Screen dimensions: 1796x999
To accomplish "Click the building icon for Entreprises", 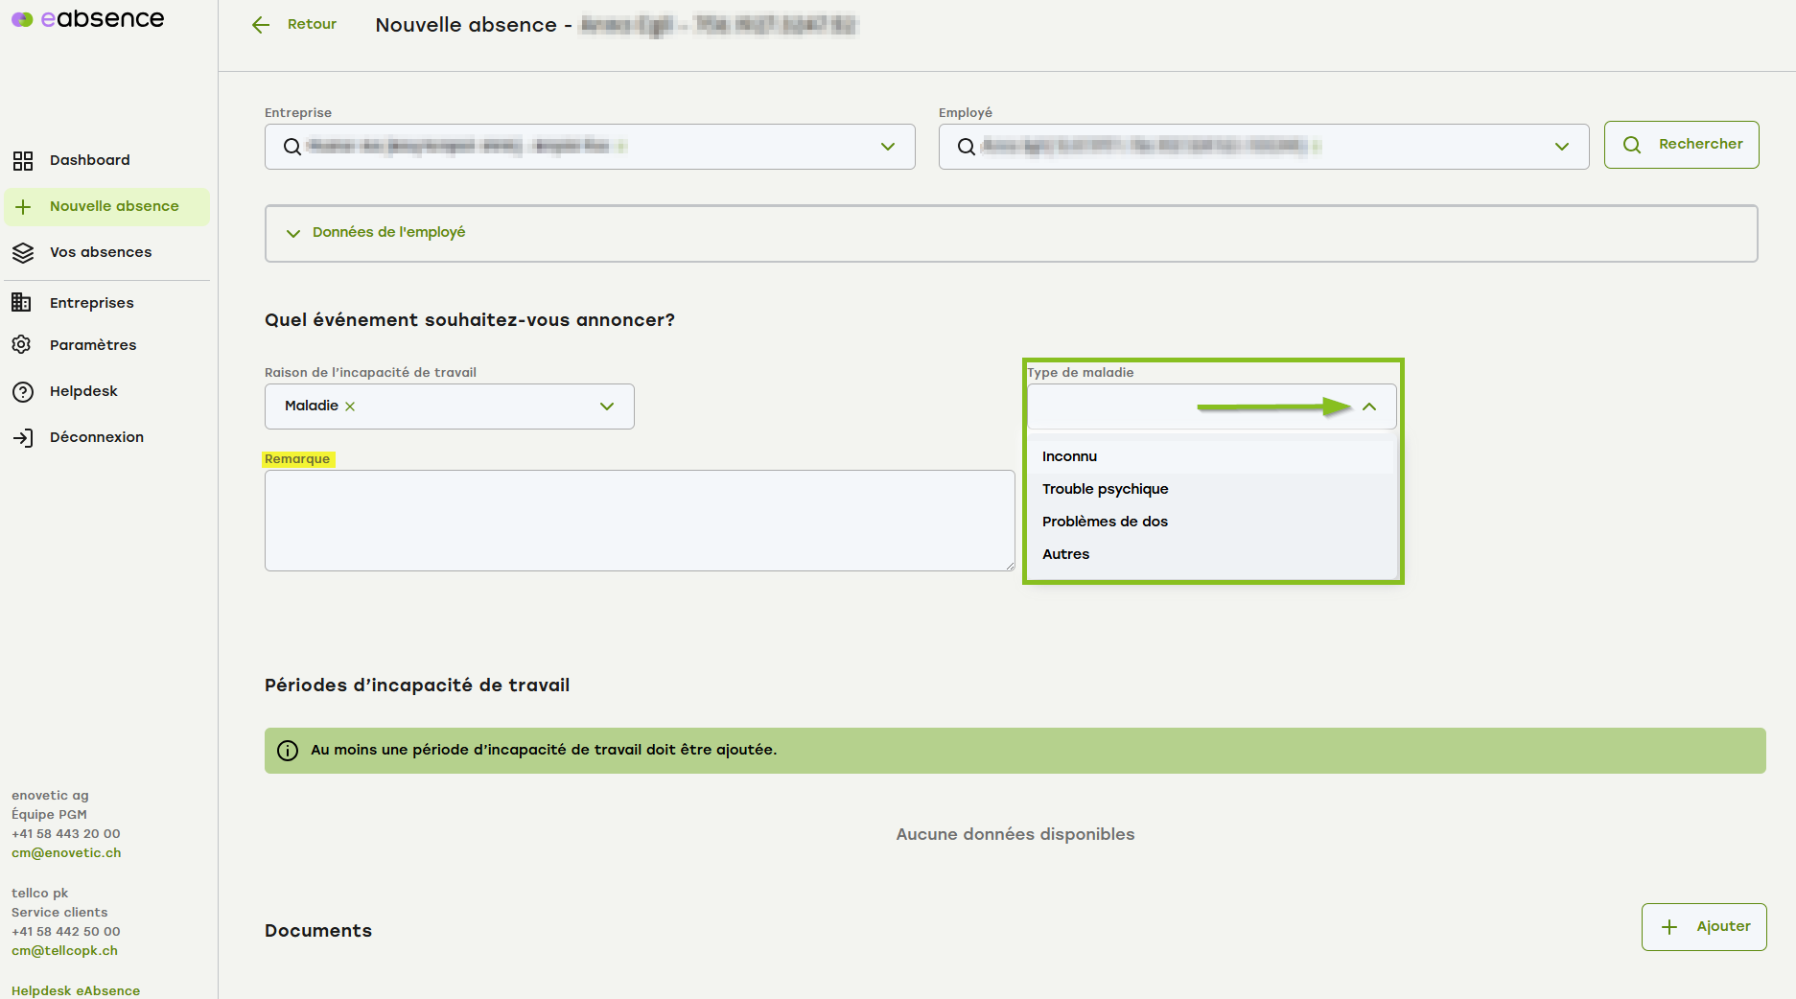I will [21, 303].
